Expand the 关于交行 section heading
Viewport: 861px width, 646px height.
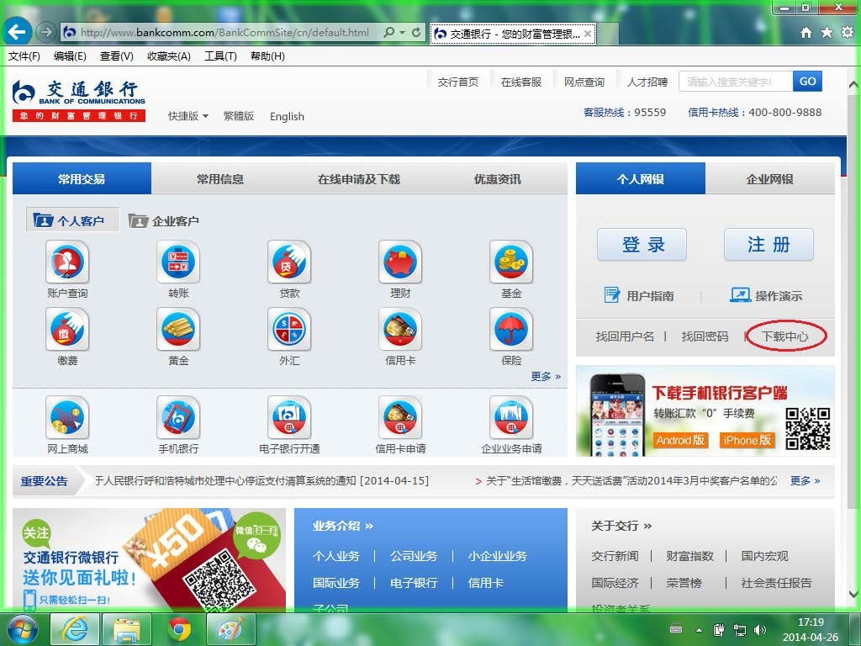coord(621,526)
